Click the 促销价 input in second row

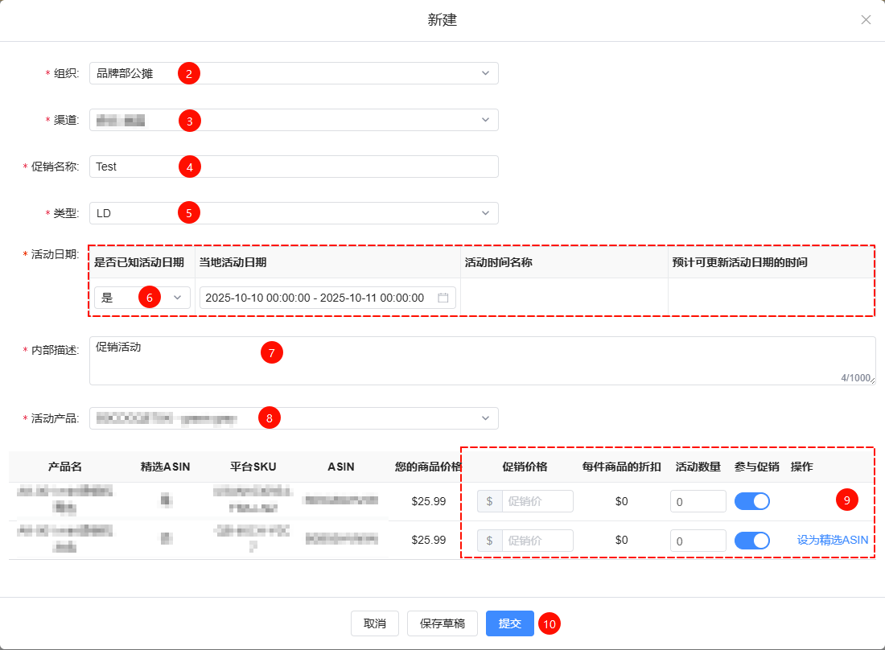tap(537, 541)
